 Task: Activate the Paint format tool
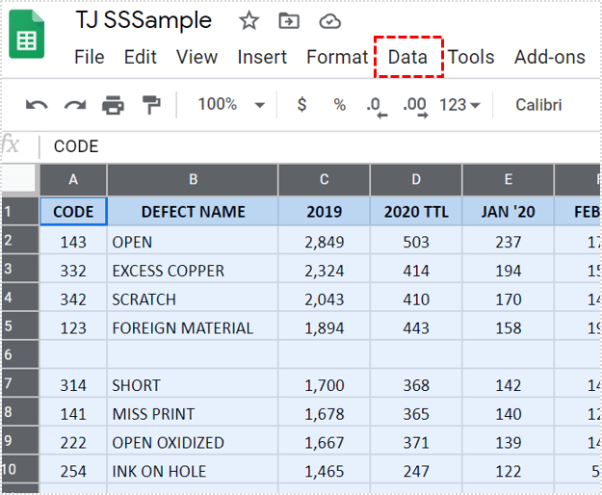151,104
